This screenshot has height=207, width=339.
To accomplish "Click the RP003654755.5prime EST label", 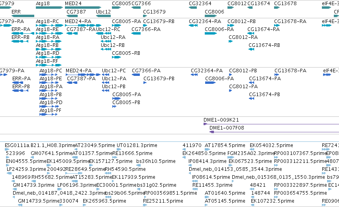I will coord(300,193).
